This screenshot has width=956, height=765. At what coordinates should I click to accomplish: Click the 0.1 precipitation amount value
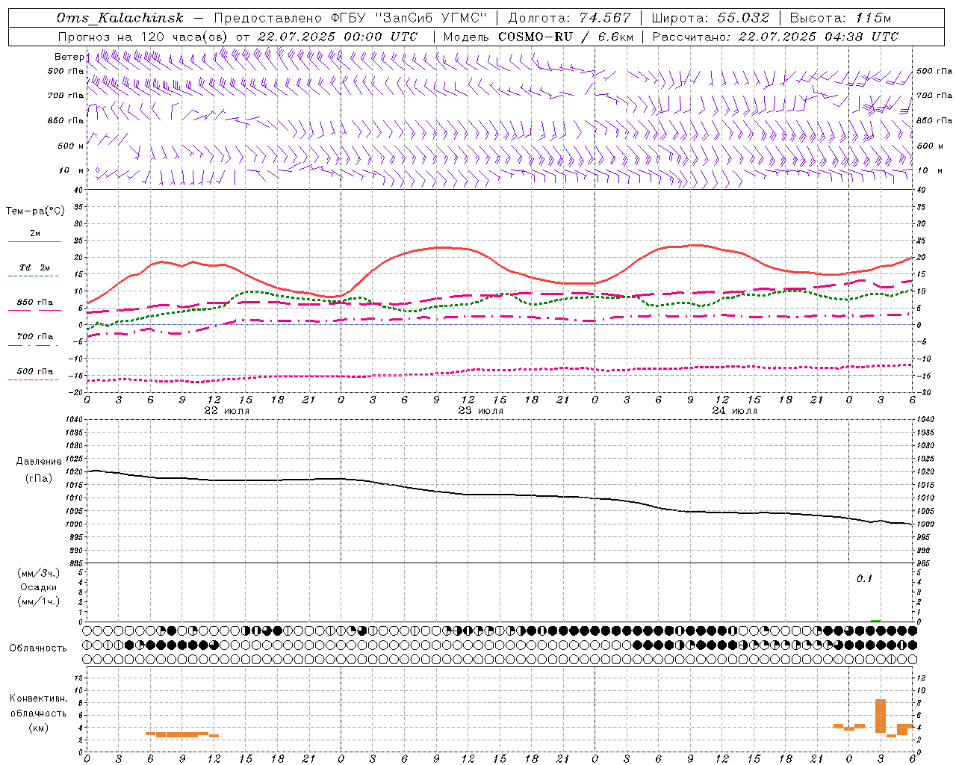(x=864, y=578)
